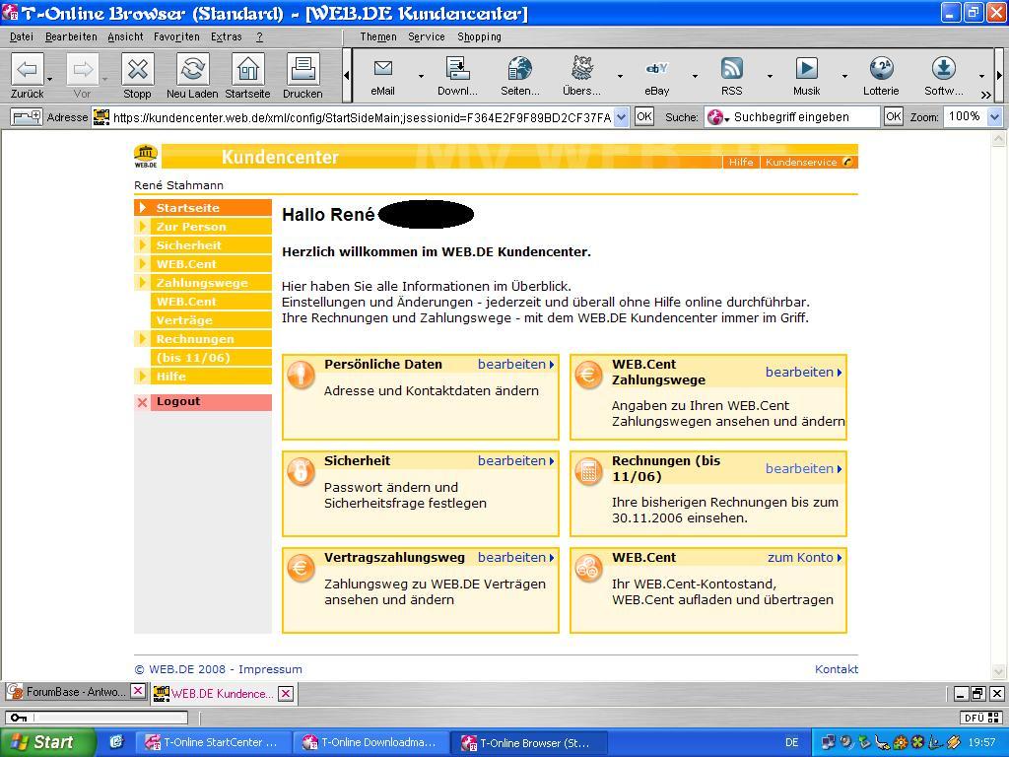Open the Service menu
The image size is (1009, 757).
point(427,36)
